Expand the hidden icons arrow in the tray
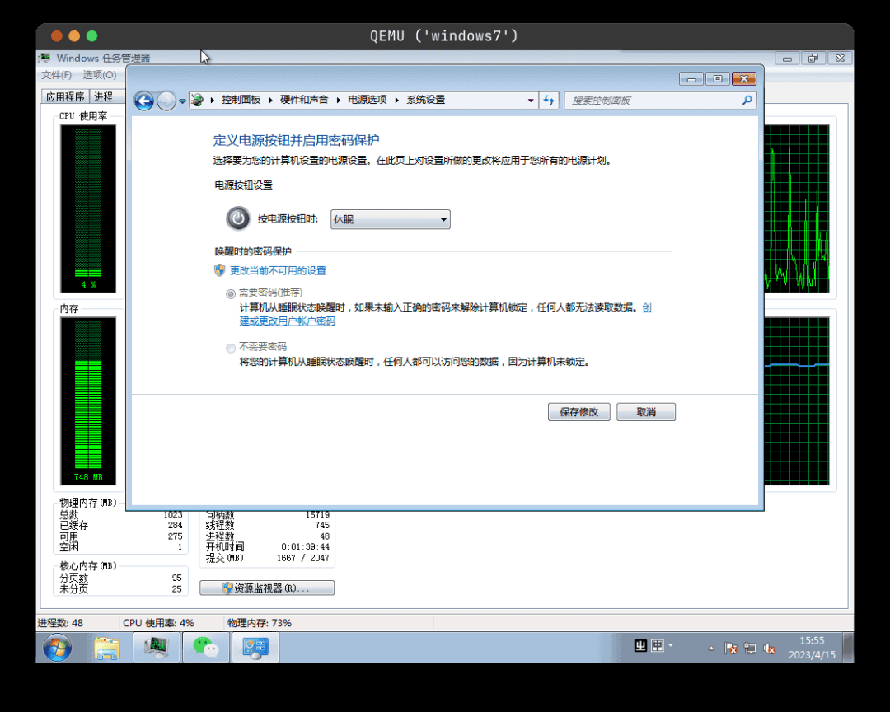Image resolution: width=890 pixels, height=712 pixels. click(x=710, y=648)
